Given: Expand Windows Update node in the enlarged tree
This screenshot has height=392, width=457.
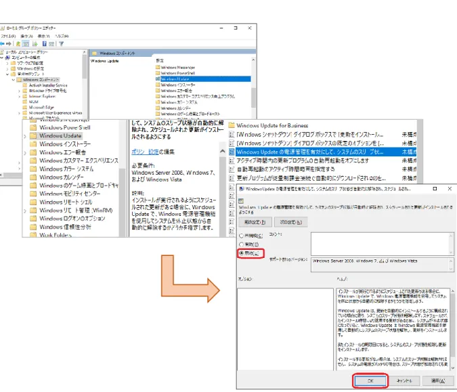Looking at the screenshot, I should point(25,136).
